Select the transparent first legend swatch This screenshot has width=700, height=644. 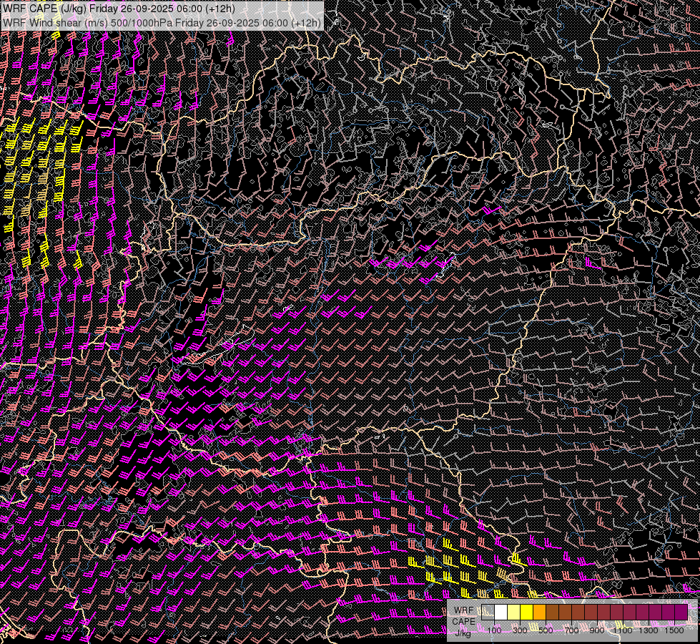(488, 612)
